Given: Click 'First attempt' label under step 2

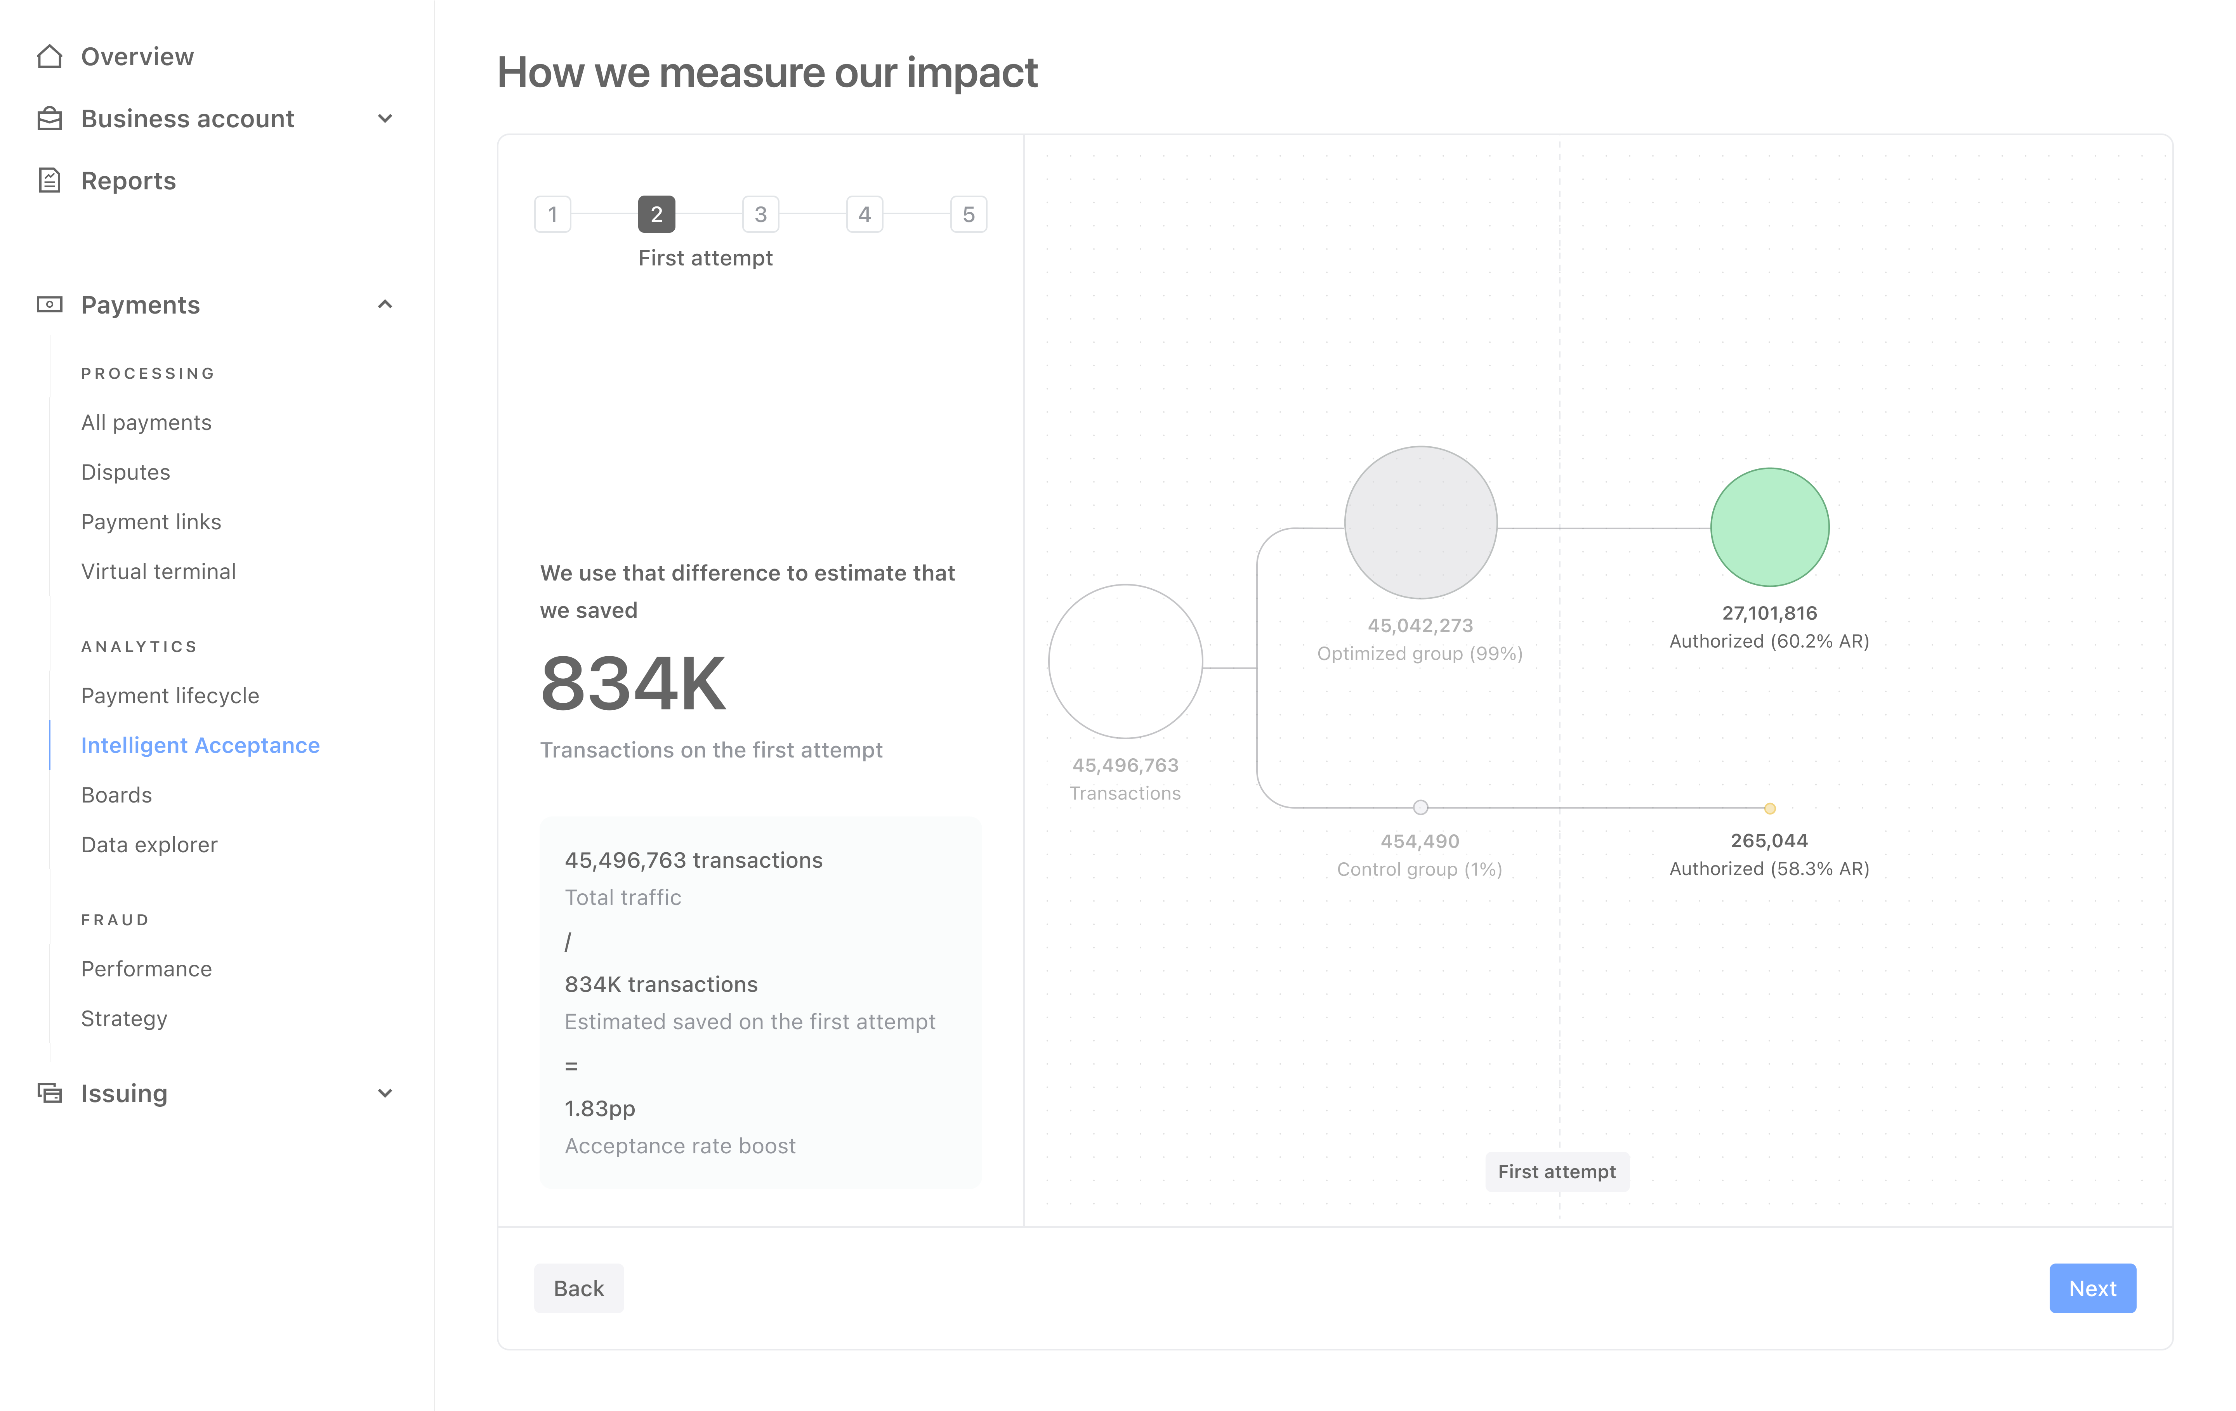Looking at the screenshot, I should click(706, 258).
